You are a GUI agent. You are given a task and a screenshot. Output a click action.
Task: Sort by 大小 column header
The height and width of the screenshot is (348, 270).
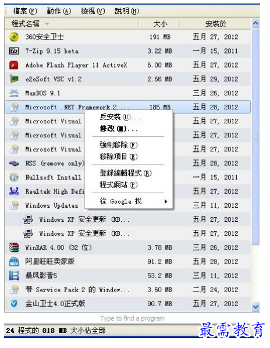(159, 23)
